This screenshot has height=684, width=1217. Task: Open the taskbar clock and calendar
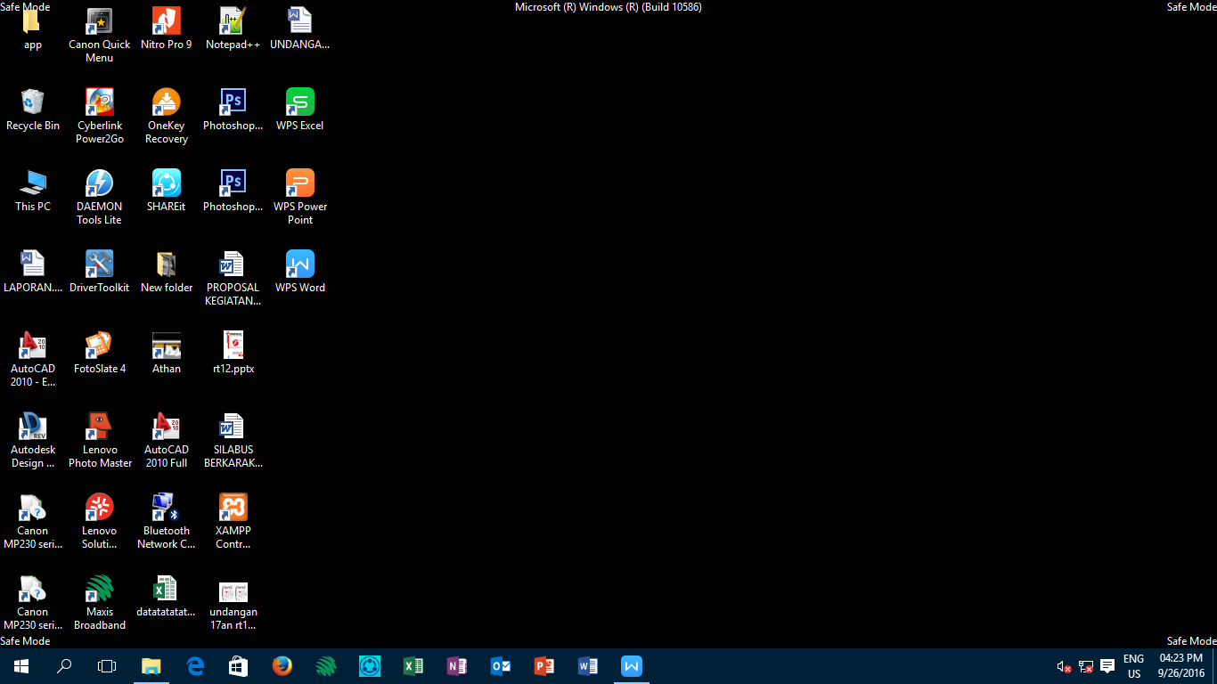coord(1181,666)
